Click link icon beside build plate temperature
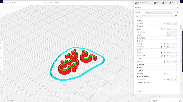 162,56
